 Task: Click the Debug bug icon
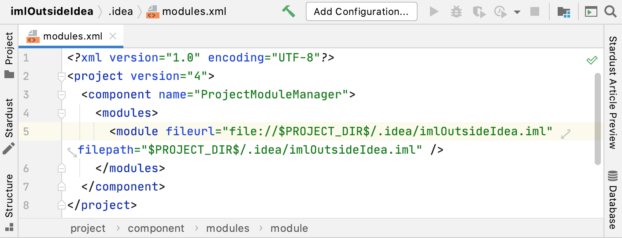tap(456, 11)
